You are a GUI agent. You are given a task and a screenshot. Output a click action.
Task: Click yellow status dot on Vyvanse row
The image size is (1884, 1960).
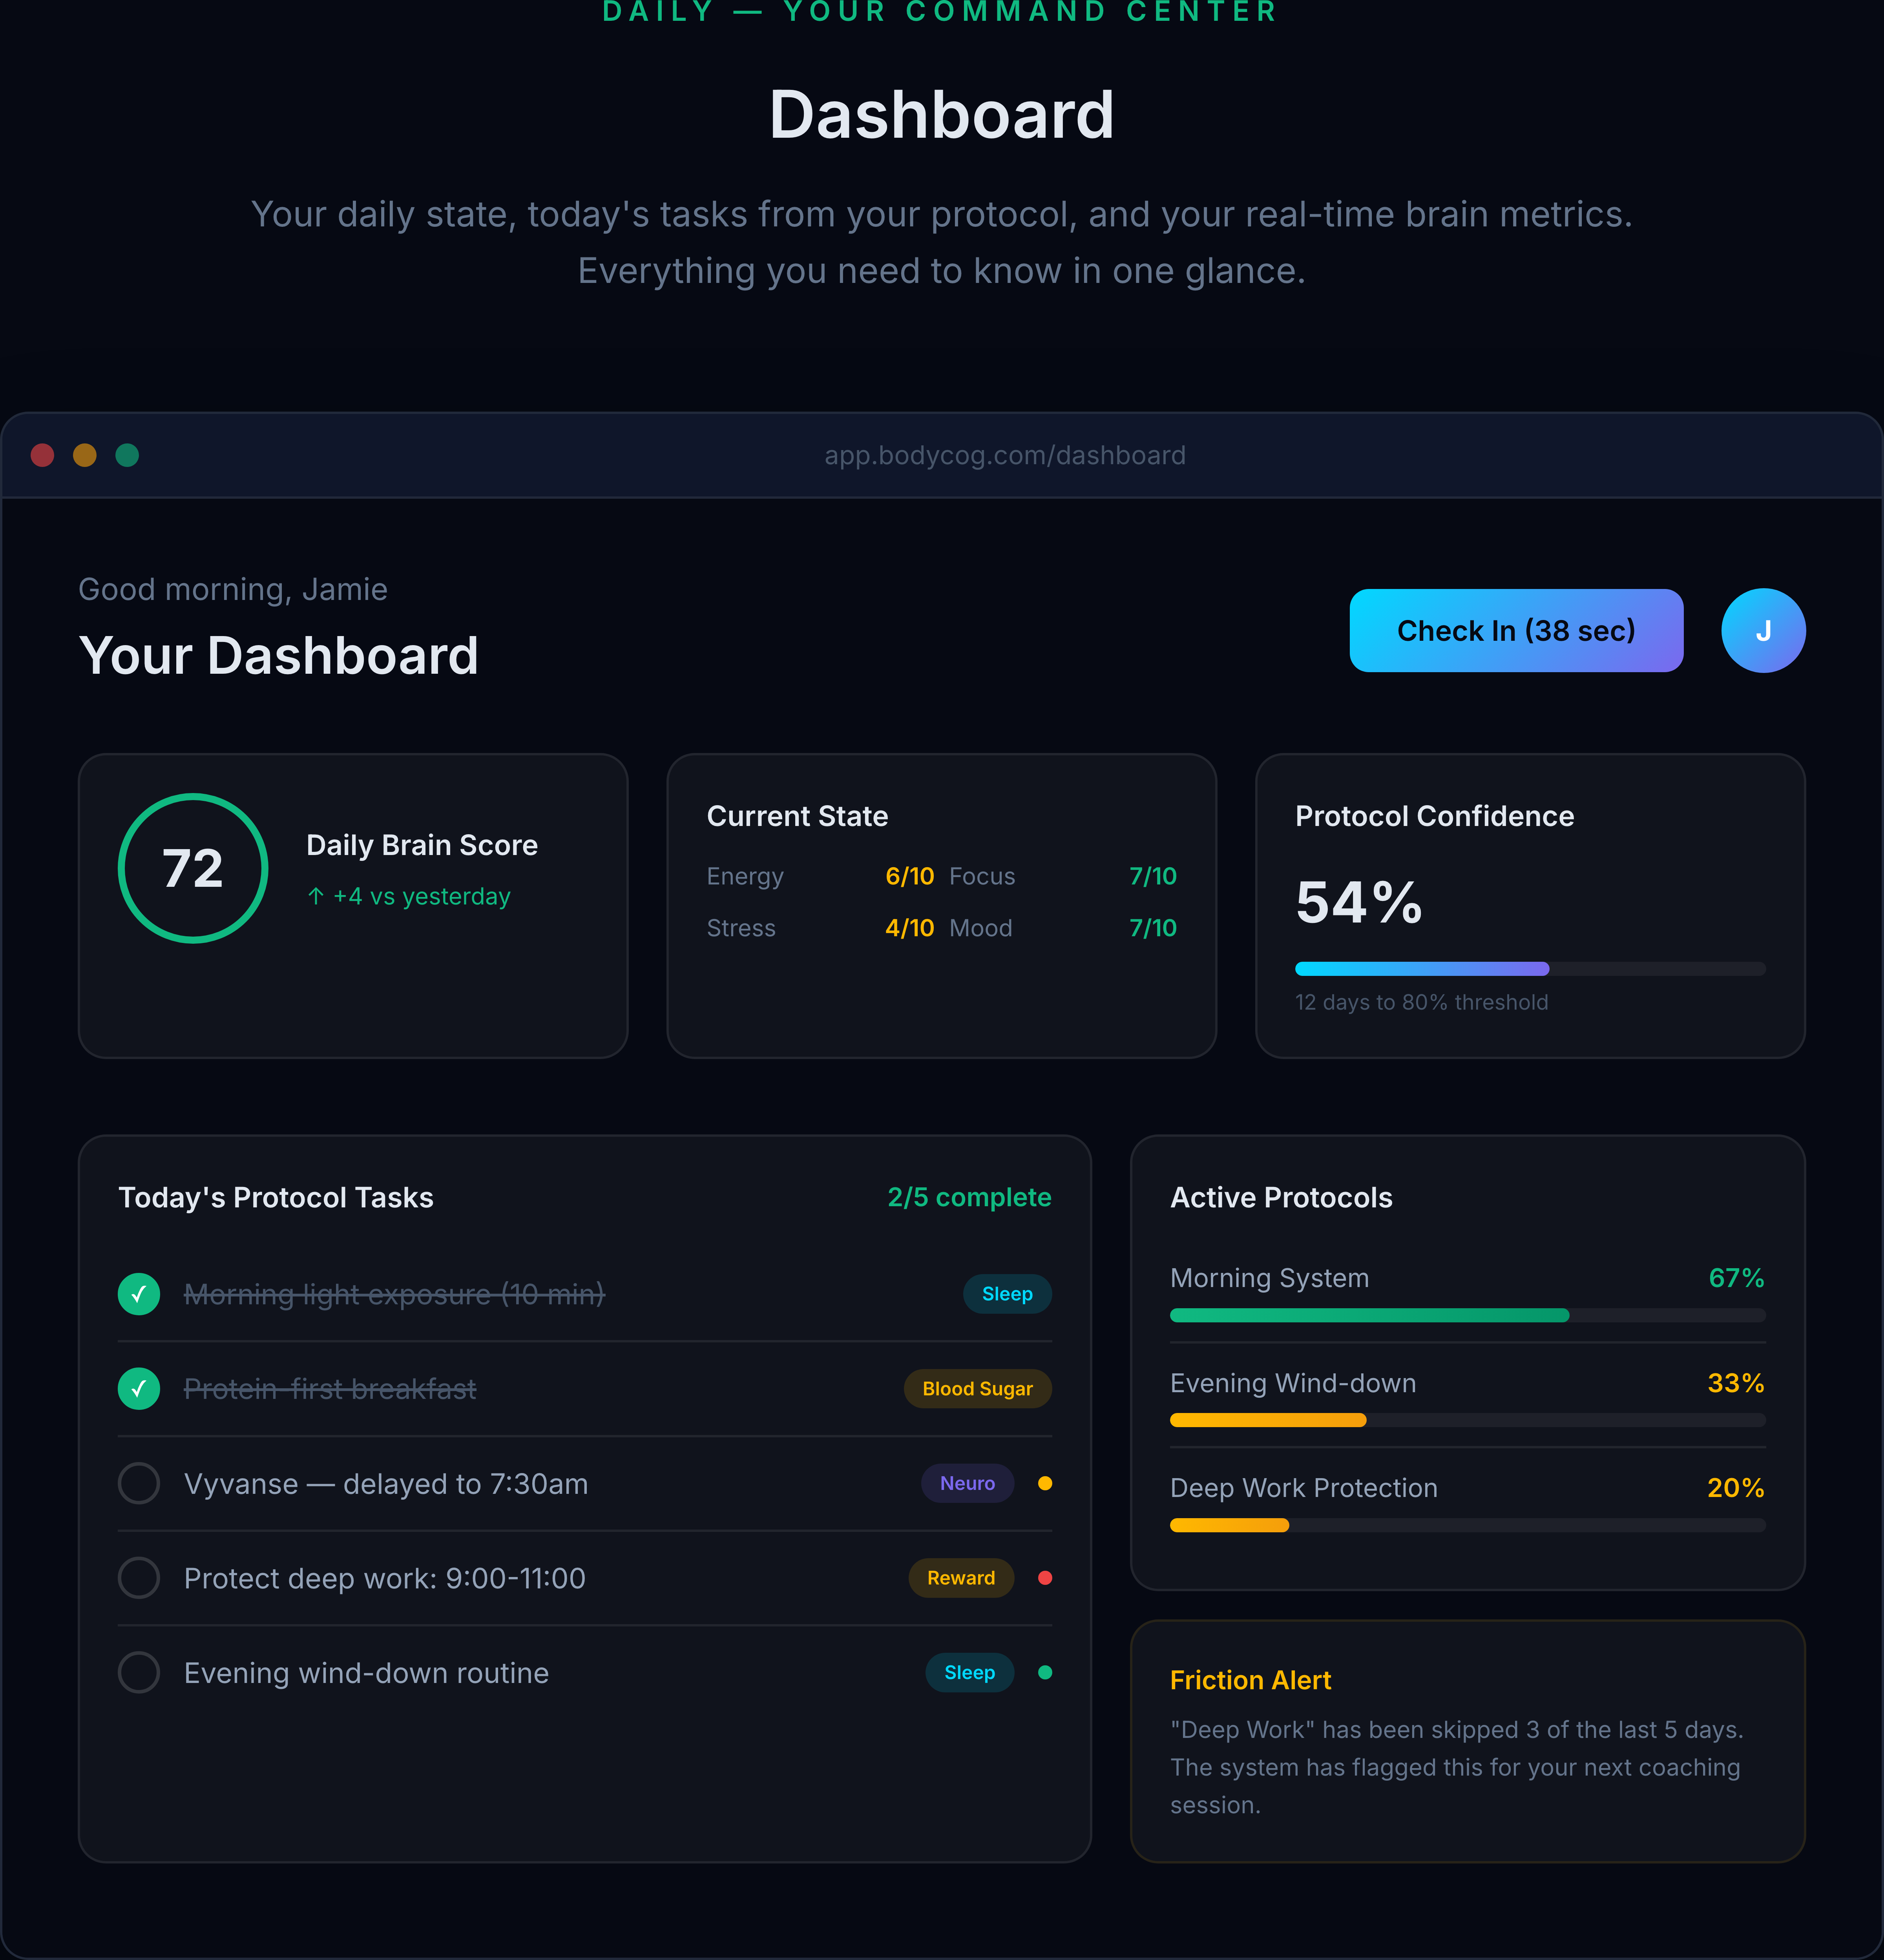coord(1044,1483)
